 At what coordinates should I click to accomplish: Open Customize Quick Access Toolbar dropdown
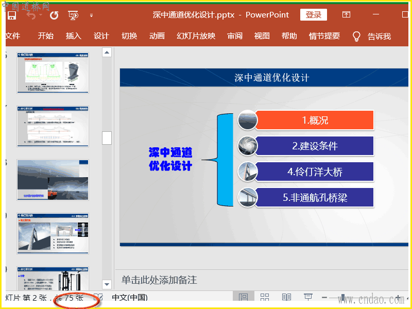(91, 15)
